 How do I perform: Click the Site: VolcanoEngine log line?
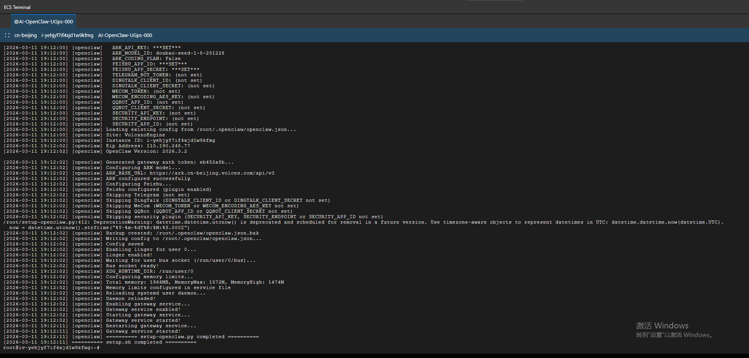[x=84, y=135]
